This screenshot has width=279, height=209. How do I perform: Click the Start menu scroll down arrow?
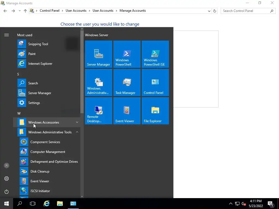pyautogui.click(x=82, y=196)
